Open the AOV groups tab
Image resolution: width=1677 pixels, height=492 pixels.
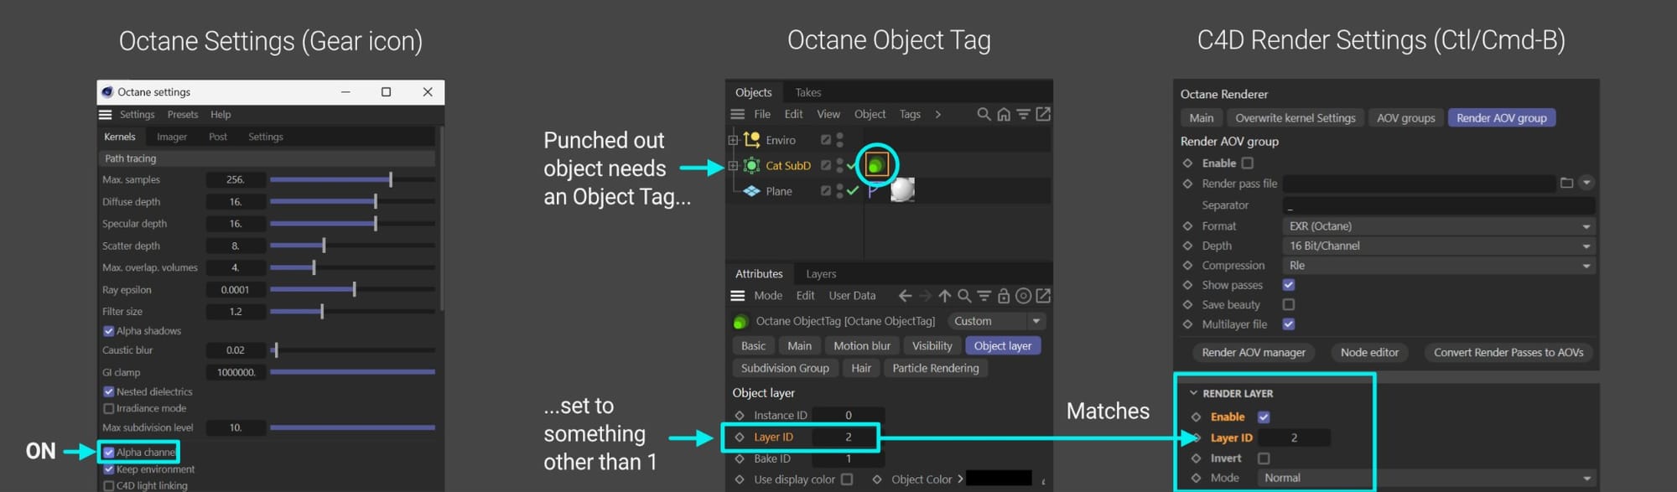[x=1406, y=118]
